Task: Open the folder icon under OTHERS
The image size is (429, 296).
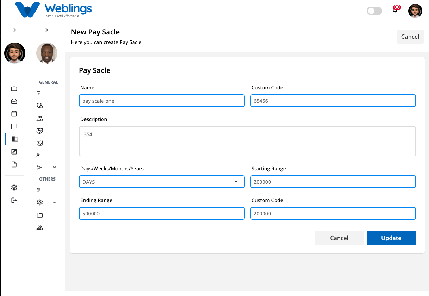Action: (40, 215)
